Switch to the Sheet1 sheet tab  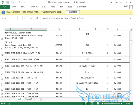point(28,99)
